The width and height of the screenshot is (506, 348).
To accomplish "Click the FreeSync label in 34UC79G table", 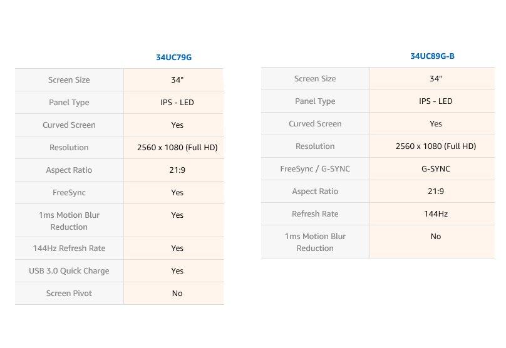I will [x=69, y=193].
